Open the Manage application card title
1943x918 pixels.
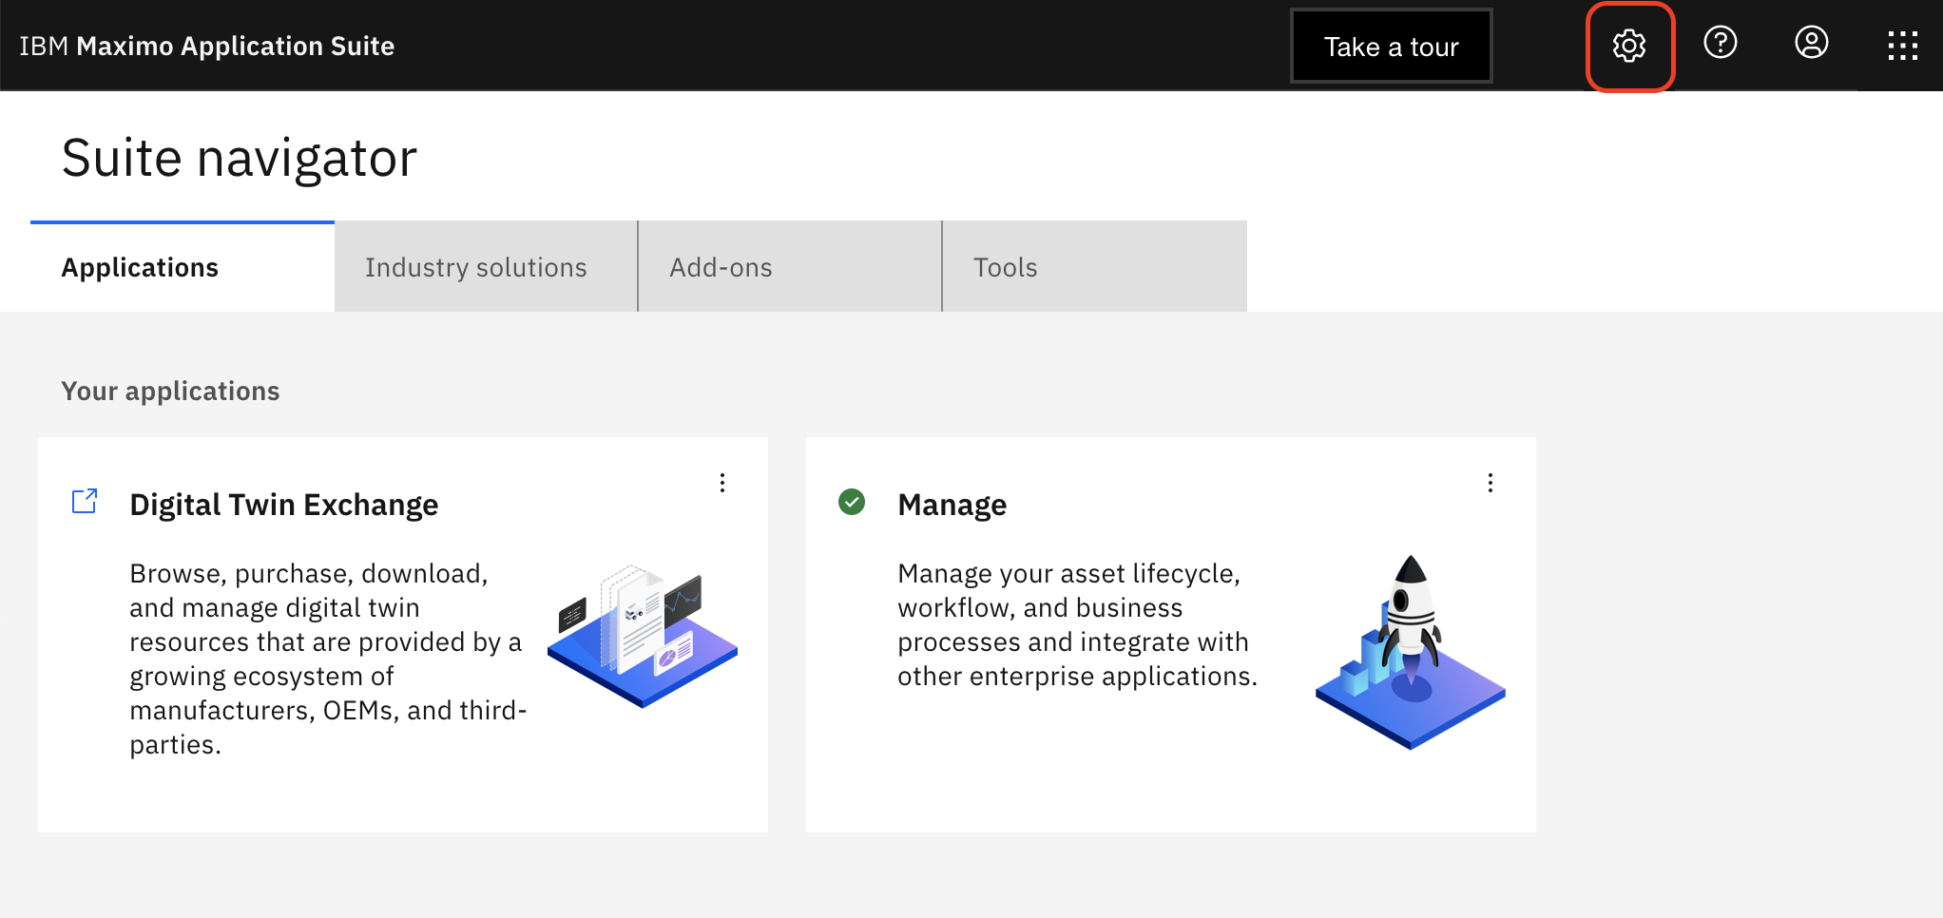[x=952, y=505]
